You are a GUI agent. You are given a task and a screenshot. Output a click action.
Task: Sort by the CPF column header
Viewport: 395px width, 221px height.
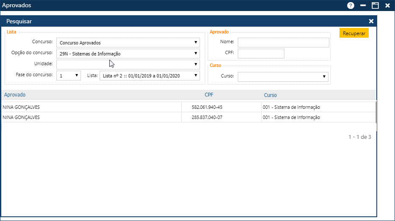(209, 95)
